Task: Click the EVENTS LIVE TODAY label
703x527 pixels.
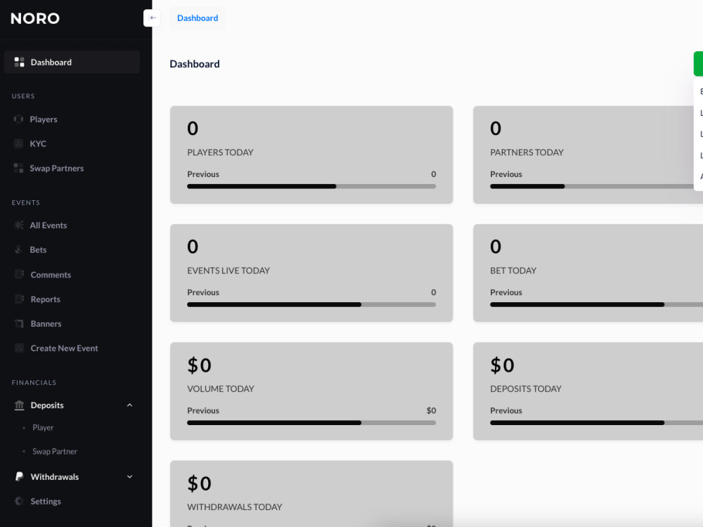Action: (x=228, y=271)
